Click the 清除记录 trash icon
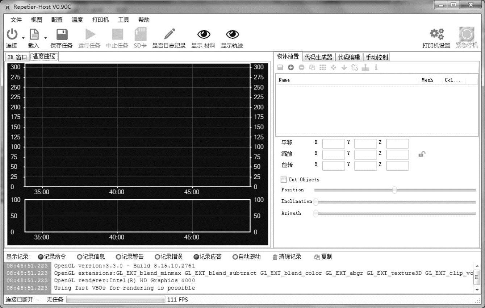The width and height of the screenshot is (485, 308). point(275,257)
